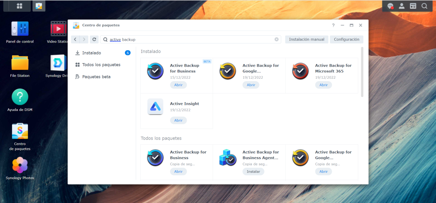Open the DSM main menu grid icon

[19, 6]
